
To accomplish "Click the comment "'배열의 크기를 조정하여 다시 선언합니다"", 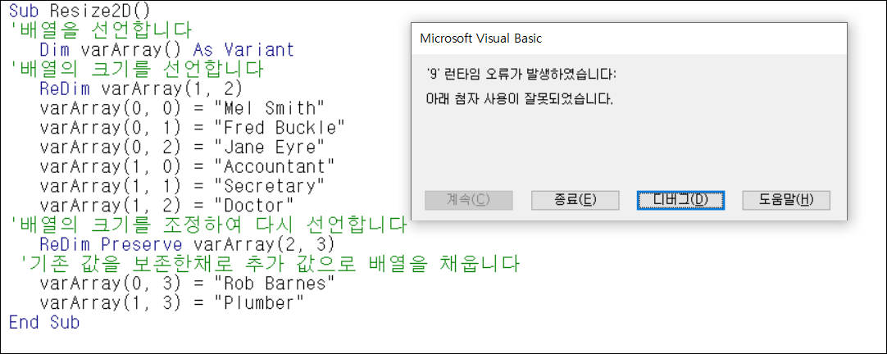I will tap(207, 225).
